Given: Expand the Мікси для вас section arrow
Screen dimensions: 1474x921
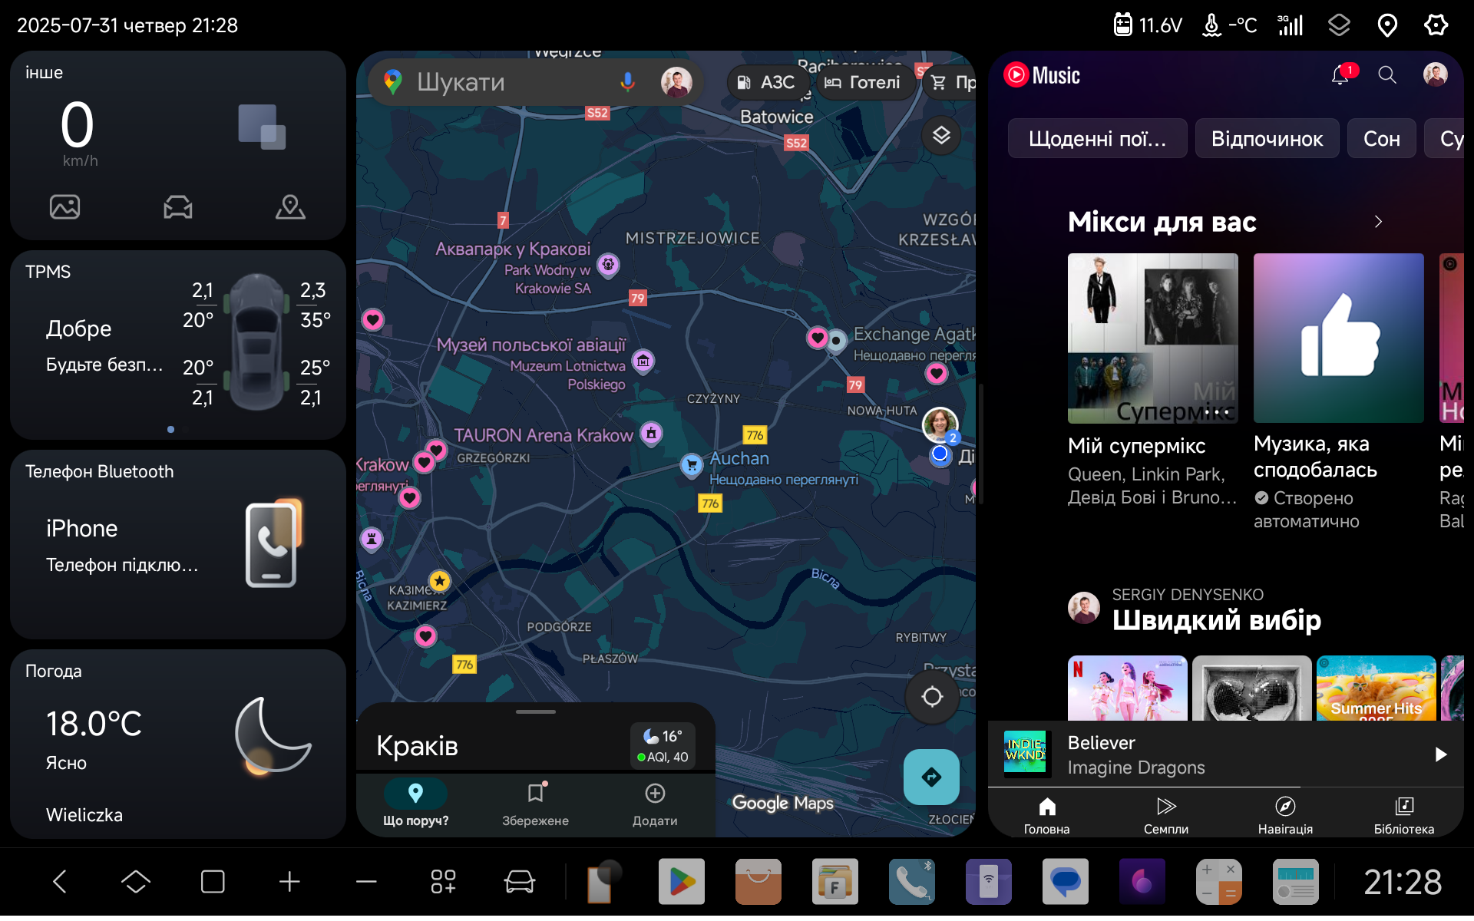Looking at the screenshot, I should [x=1378, y=222].
